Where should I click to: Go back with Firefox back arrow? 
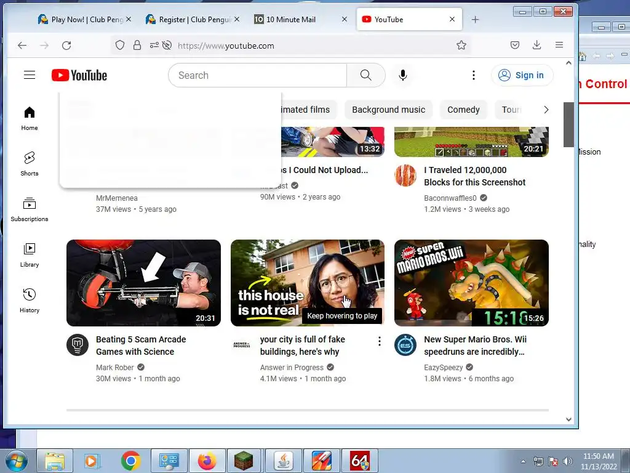[22, 46]
